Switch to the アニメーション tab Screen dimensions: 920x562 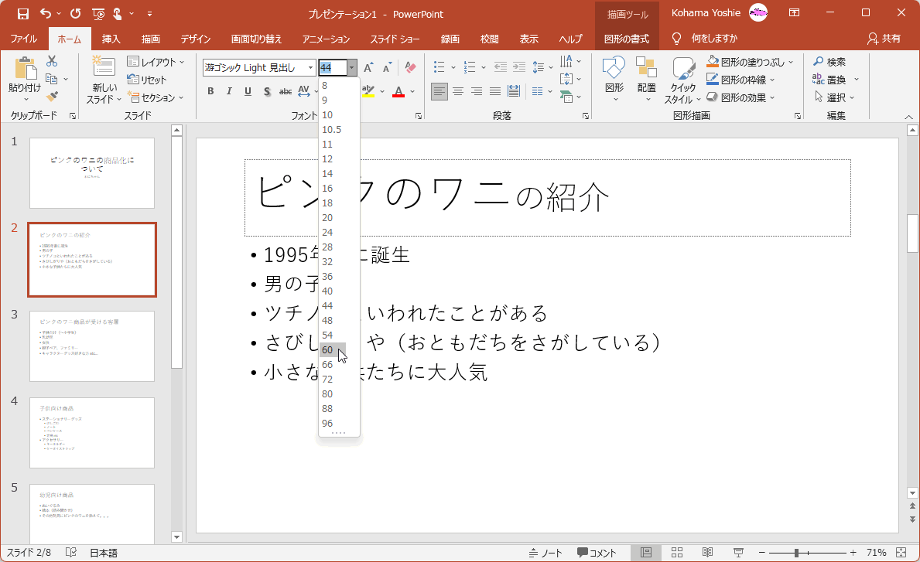pos(326,39)
